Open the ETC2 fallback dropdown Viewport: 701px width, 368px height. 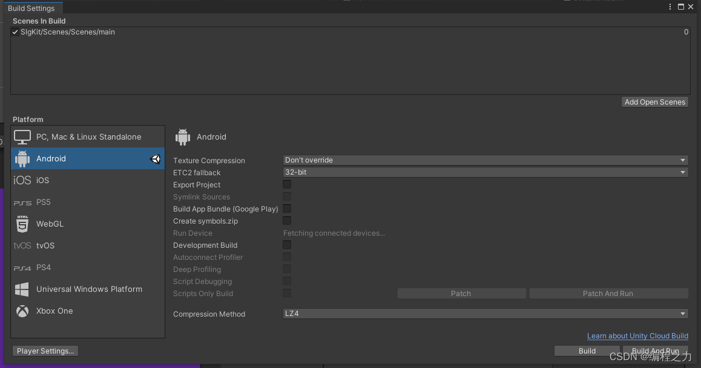click(485, 172)
